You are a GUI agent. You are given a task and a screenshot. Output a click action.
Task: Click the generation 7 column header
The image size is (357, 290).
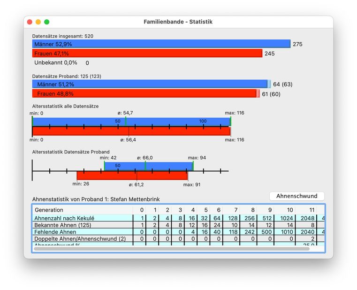pos(235,210)
